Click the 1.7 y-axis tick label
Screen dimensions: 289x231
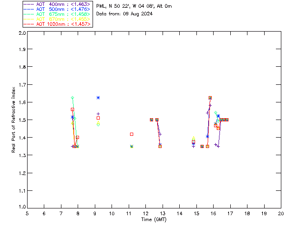(22, 85)
